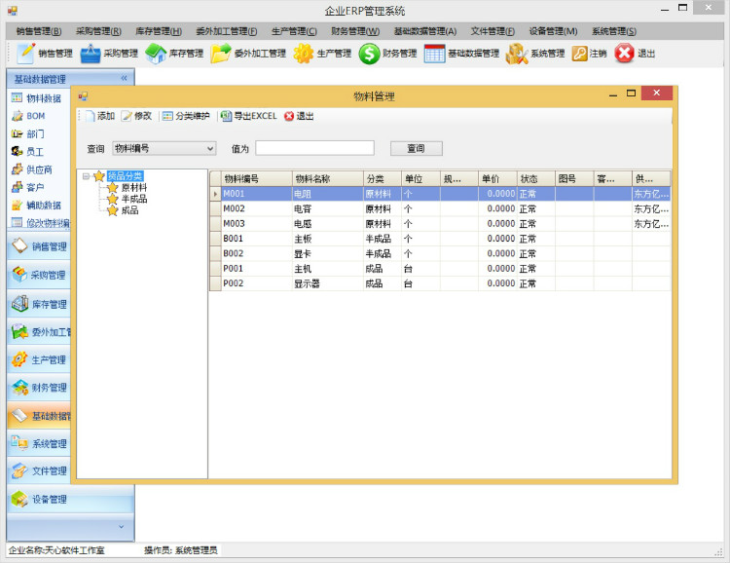Image resolution: width=730 pixels, height=563 pixels.
Task: Sort by 物料编号 column header
Action: coord(257,179)
